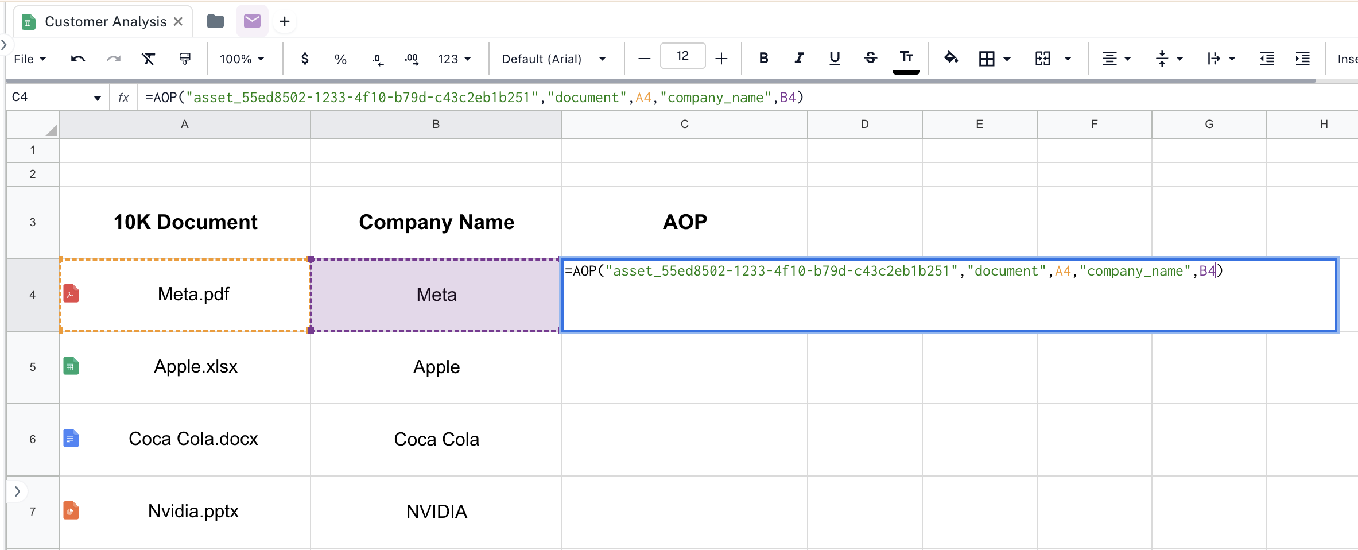Switch to the Customer Analysis tab

(106, 22)
